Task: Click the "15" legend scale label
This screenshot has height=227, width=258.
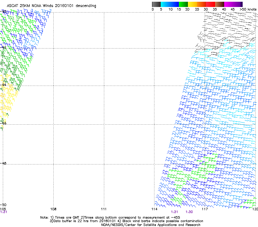Action: click(x=179, y=9)
